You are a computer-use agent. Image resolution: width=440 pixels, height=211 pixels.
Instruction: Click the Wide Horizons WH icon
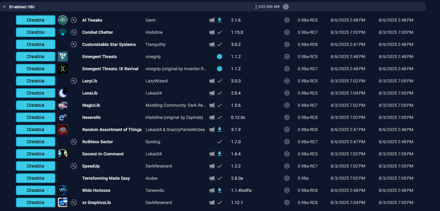(x=63, y=190)
